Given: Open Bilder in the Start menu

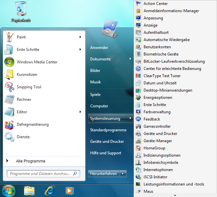Looking at the screenshot, I should click(x=95, y=71).
